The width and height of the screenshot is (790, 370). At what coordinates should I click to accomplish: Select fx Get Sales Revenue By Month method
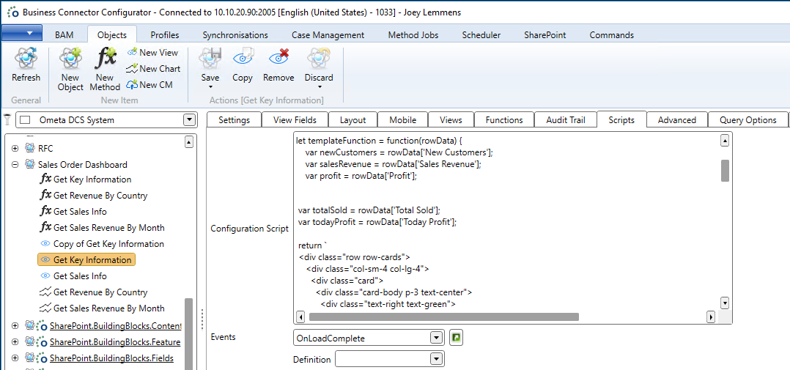tap(103, 228)
